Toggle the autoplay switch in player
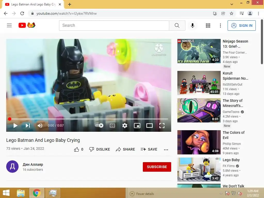Image resolution: width=264 pixels, height=198 pixels. tap(99, 126)
